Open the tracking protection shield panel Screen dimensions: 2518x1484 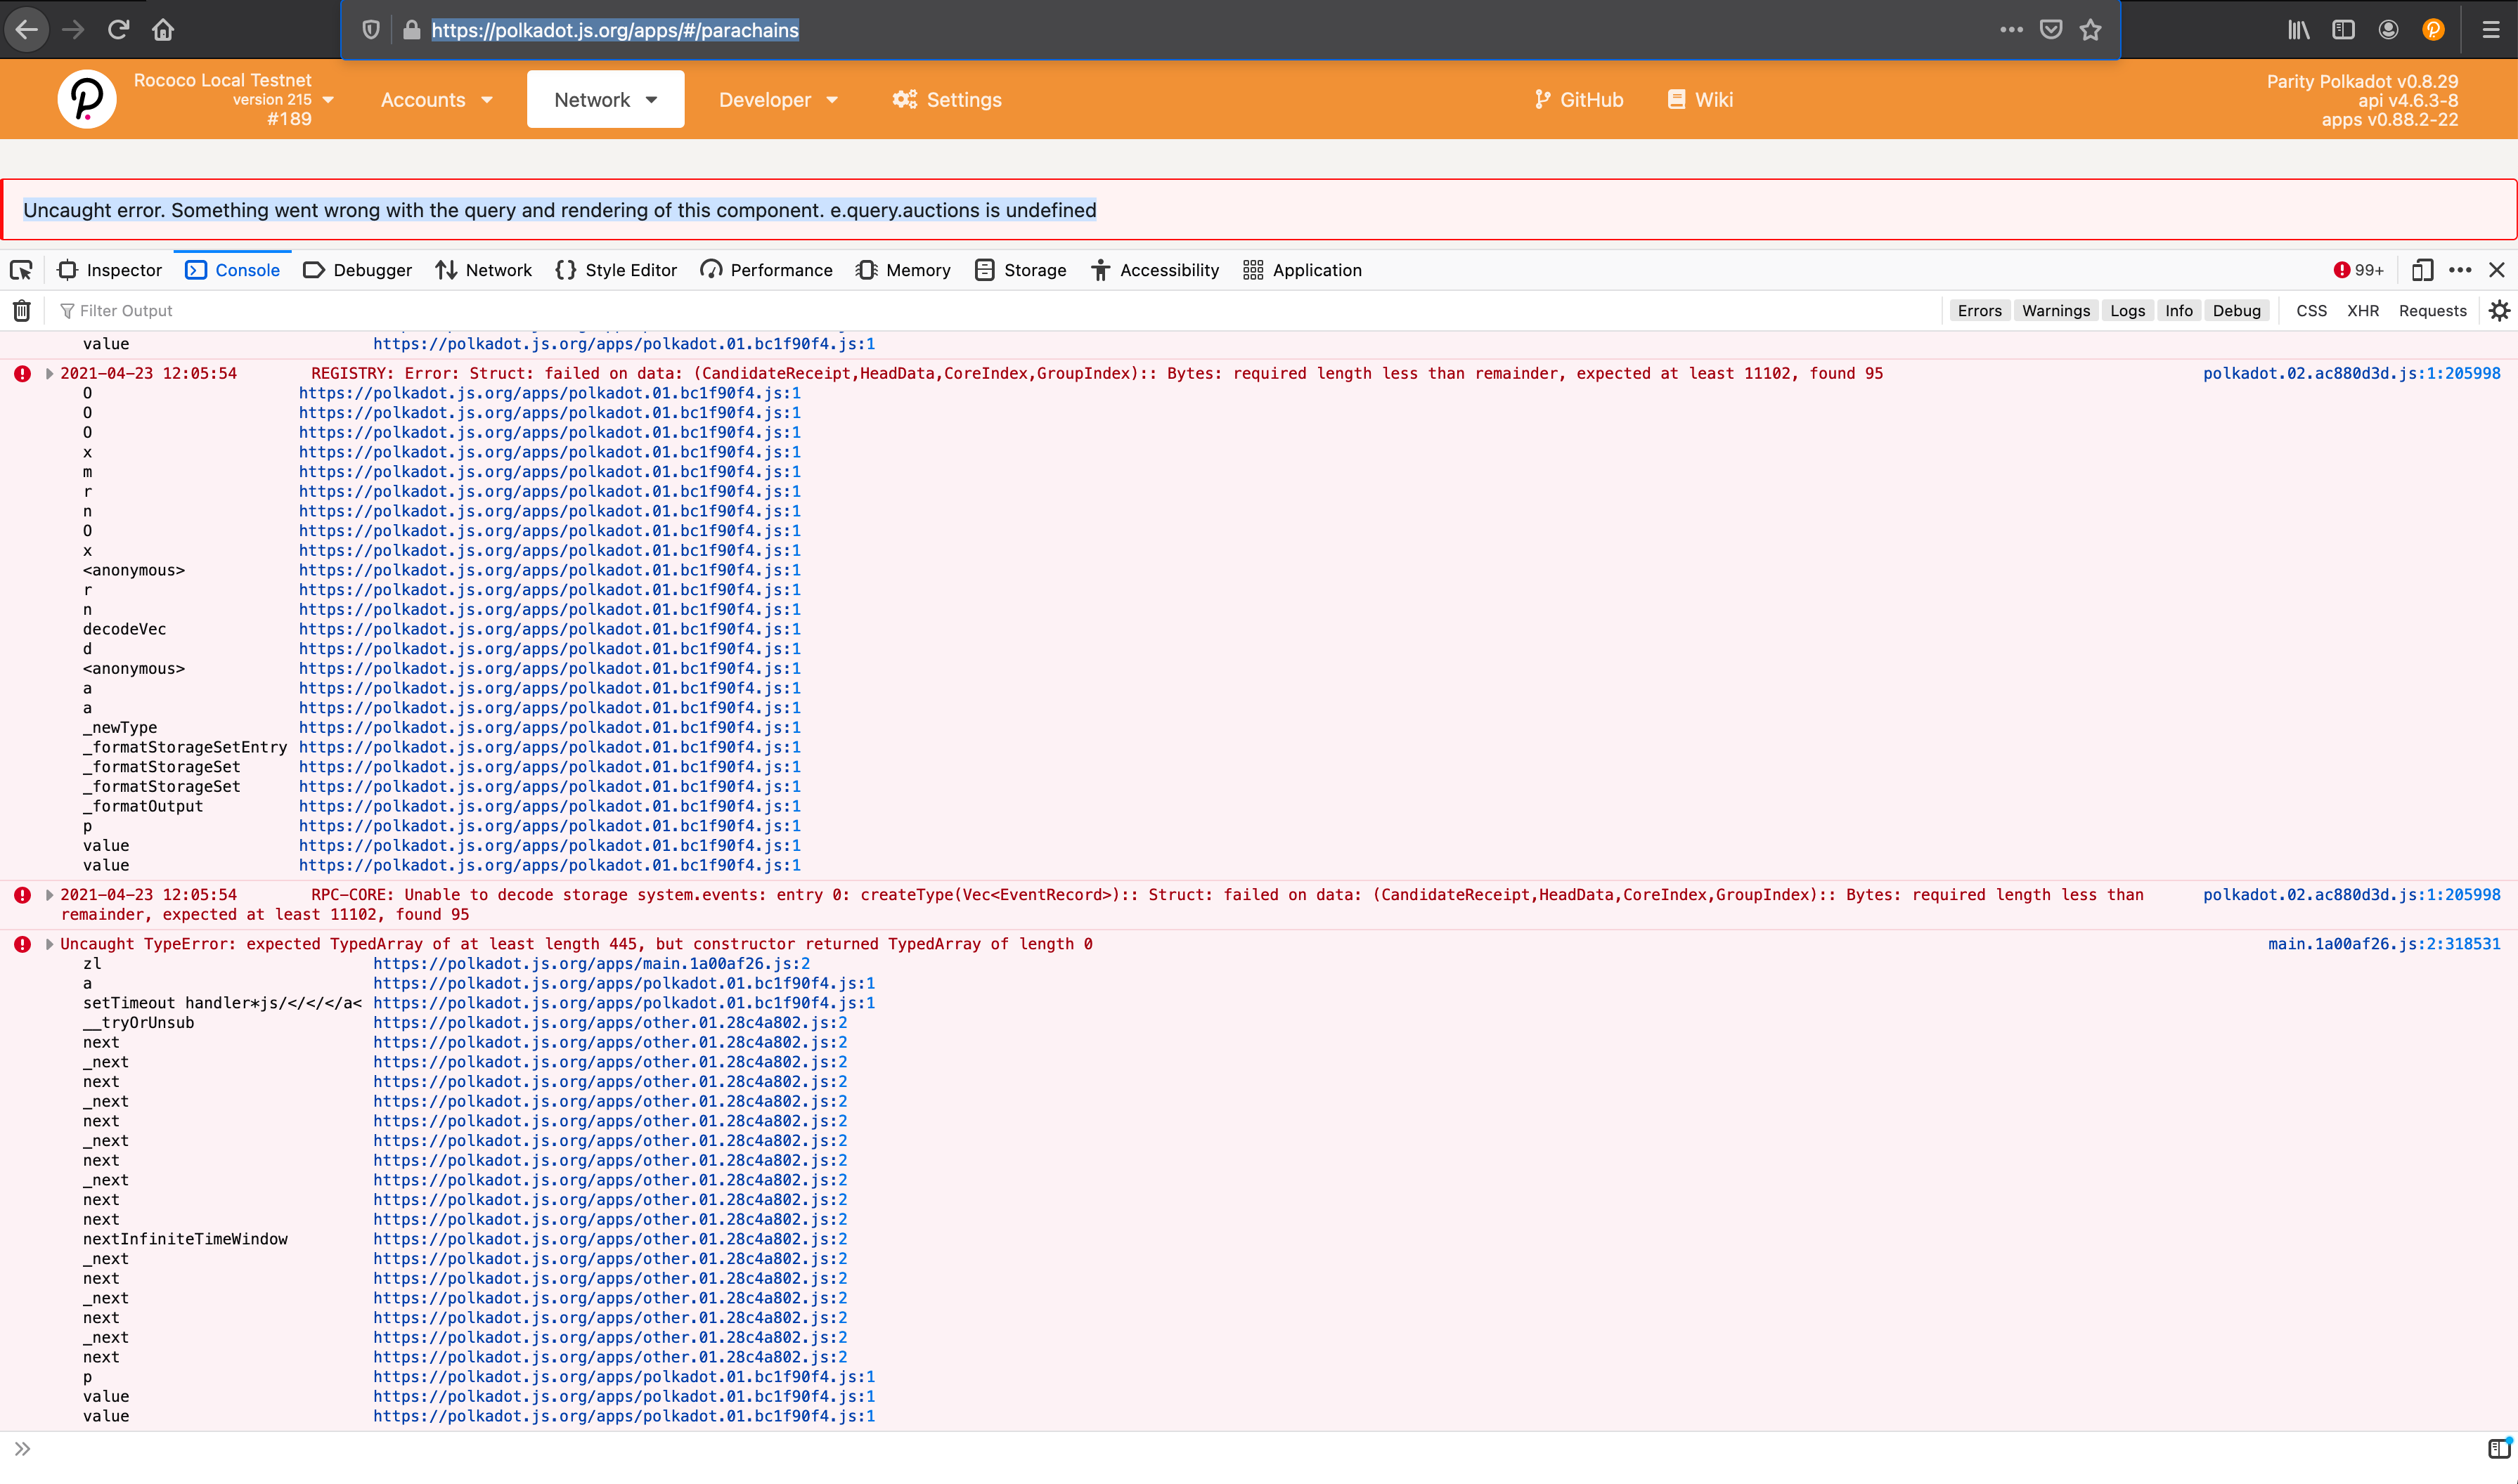(x=371, y=29)
